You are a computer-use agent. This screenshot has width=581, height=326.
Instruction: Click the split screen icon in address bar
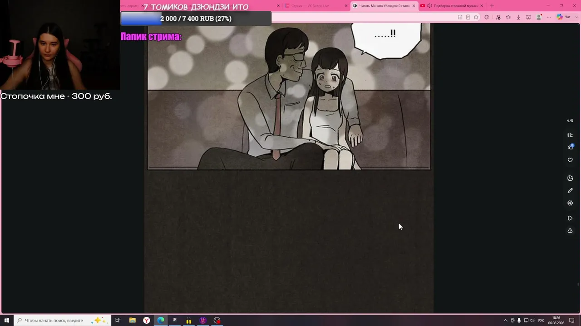pyautogui.click(x=460, y=17)
